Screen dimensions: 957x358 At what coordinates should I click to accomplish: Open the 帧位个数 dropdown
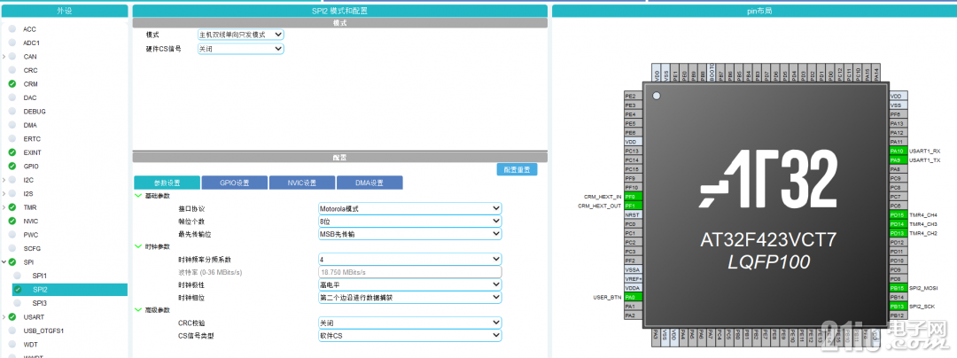point(410,222)
